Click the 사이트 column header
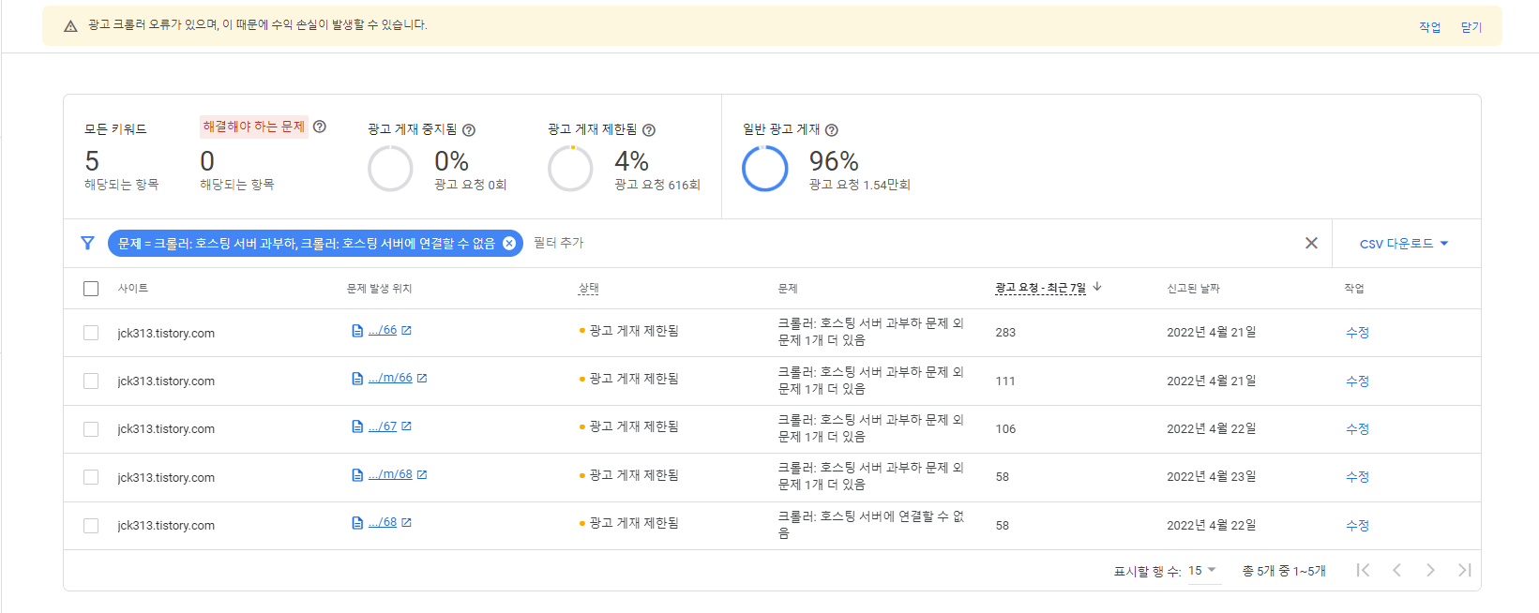The image size is (1539, 613). pos(133,289)
